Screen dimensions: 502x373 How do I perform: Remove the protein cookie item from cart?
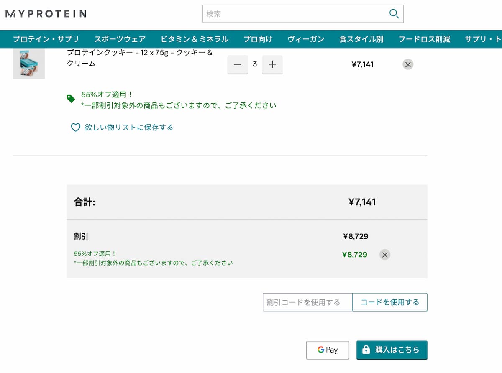click(408, 64)
